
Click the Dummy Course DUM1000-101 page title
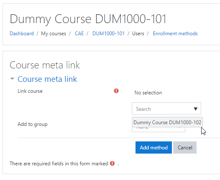tap(88, 19)
